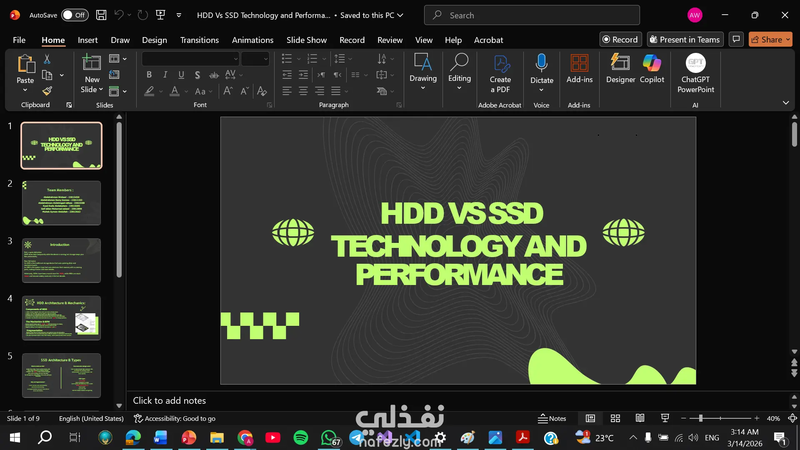This screenshot has width=800, height=450.
Task: Go to Slide Show tab
Action: (306, 40)
